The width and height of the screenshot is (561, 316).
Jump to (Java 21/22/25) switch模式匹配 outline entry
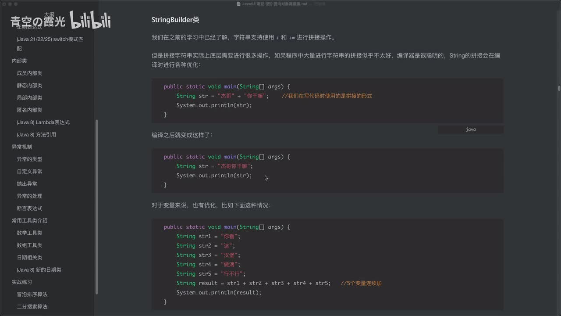[50, 44]
